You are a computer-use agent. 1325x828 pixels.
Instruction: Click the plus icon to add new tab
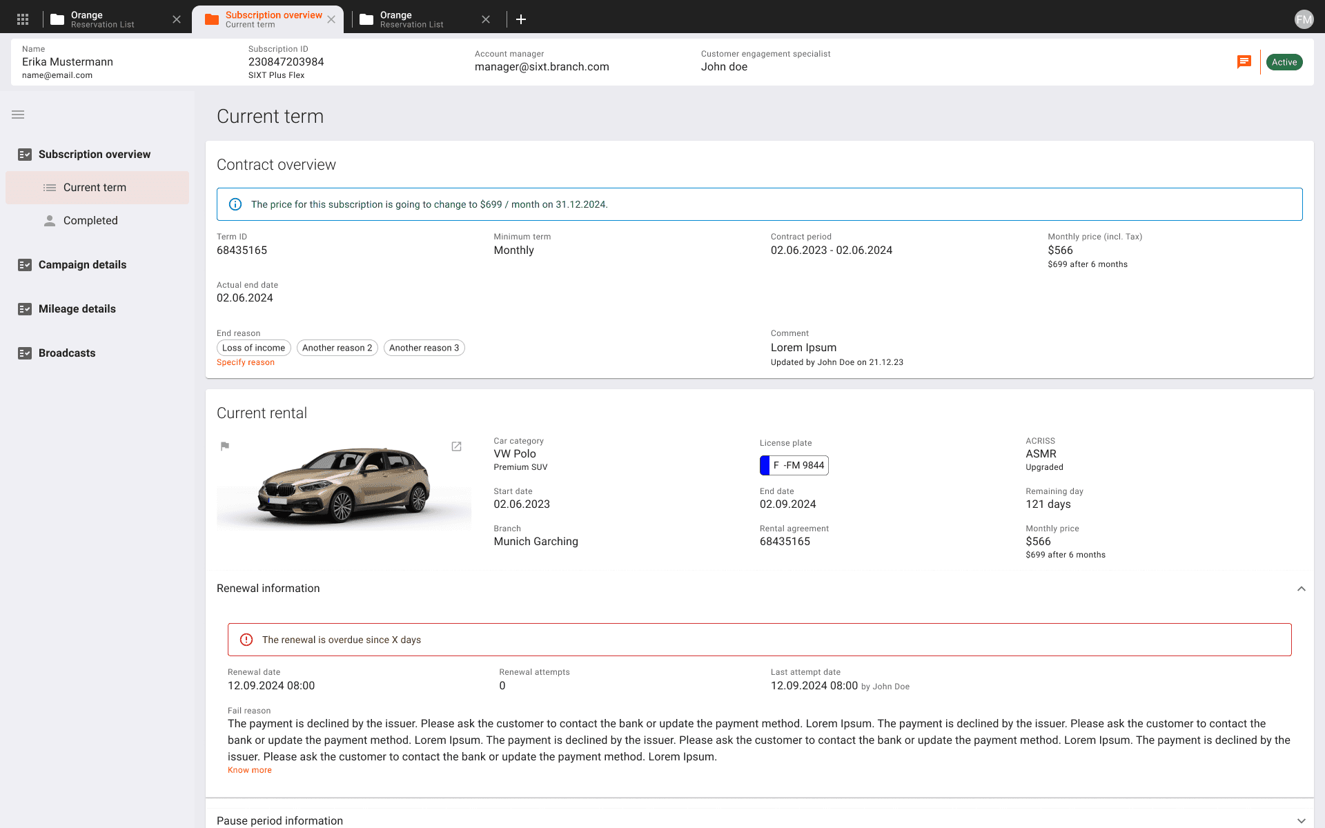pyautogui.click(x=521, y=19)
